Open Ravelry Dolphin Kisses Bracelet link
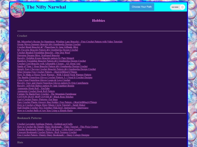This screenshot has width=197, height=147. click(x=46, y=58)
